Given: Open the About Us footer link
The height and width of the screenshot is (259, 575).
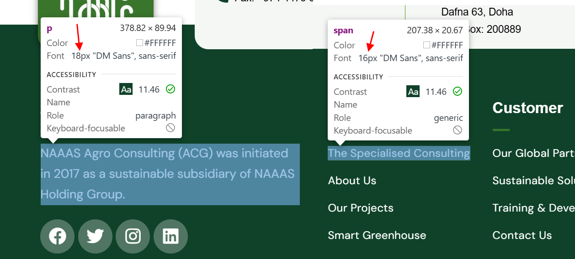Looking at the screenshot, I should click(x=352, y=181).
